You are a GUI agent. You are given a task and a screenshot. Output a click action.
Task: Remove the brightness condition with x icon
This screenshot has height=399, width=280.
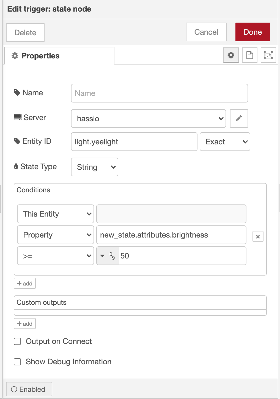click(x=258, y=236)
